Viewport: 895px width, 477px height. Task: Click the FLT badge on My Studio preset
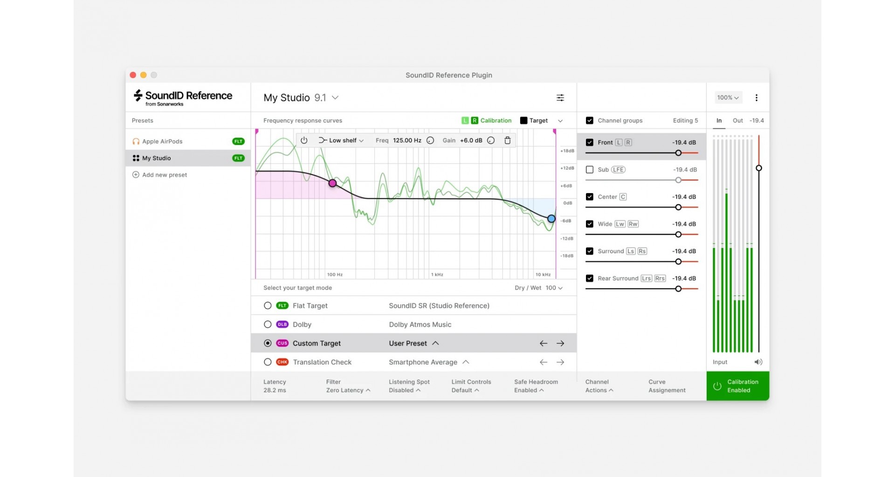pyautogui.click(x=238, y=158)
